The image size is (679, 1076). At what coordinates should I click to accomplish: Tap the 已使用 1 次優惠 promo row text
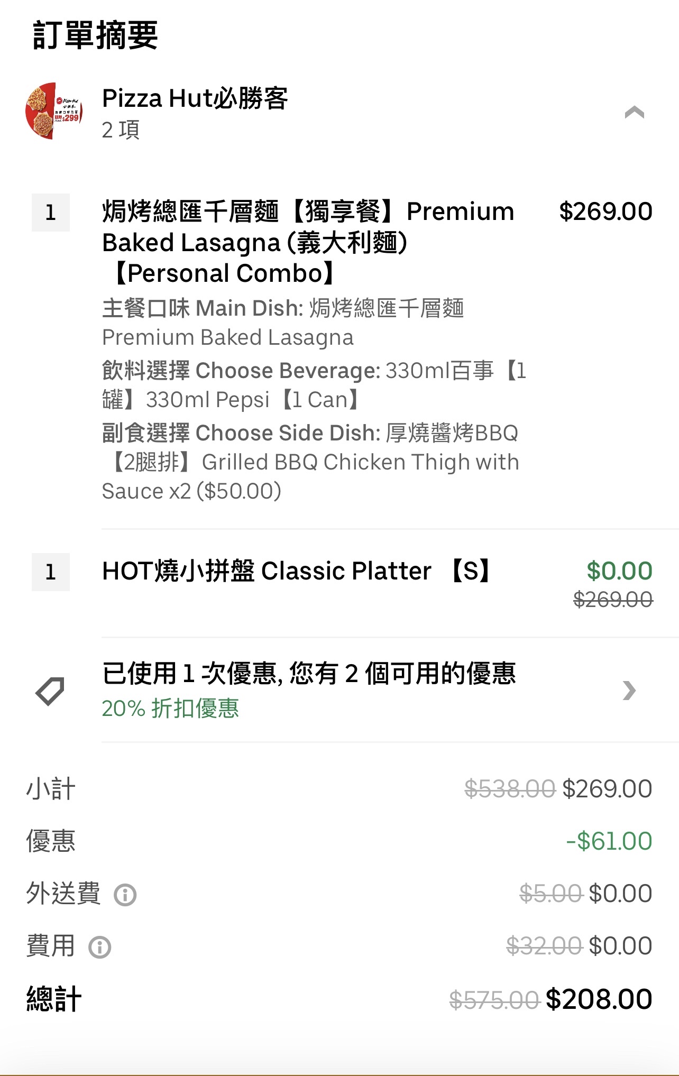(x=309, y=674)
